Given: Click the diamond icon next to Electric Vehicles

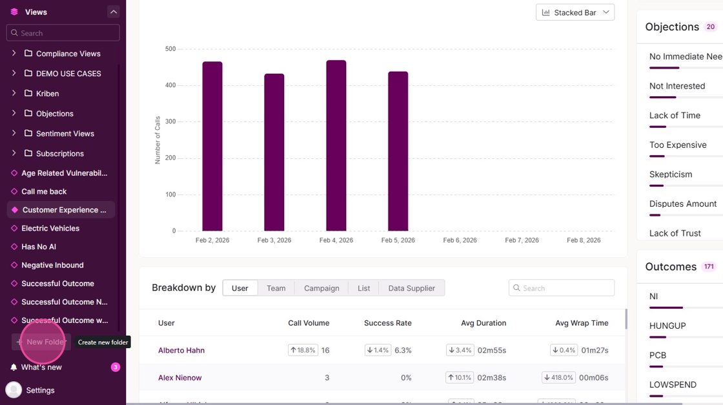Looking at the screenshot, I should pyautogui.click(x=14, y=228).
